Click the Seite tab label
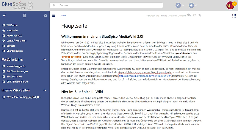This screenshot has width=238, height=130. point(63,16)
